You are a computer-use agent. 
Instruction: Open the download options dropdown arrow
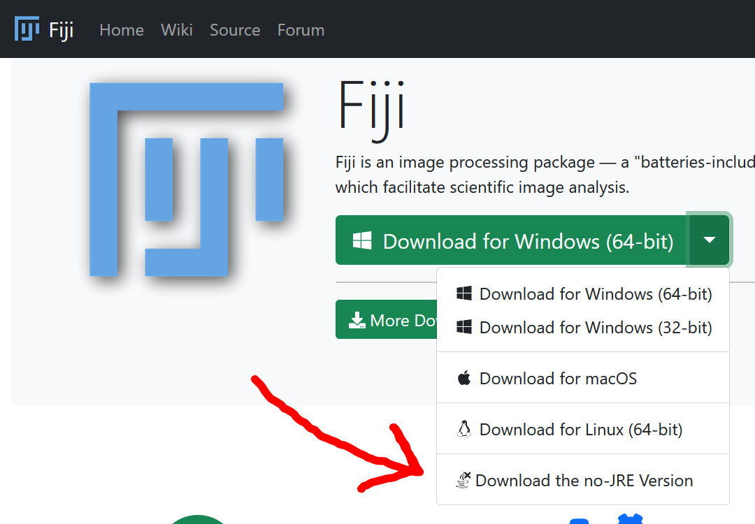[709, 240]
